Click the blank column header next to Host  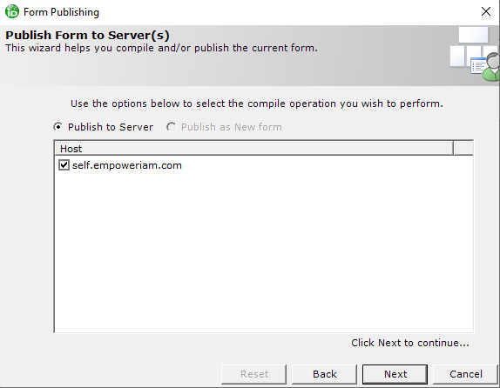463,149
